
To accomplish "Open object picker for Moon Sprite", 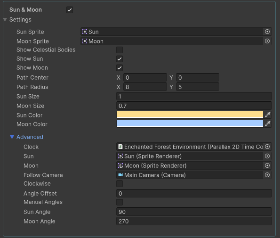I will tap(267, 41).
